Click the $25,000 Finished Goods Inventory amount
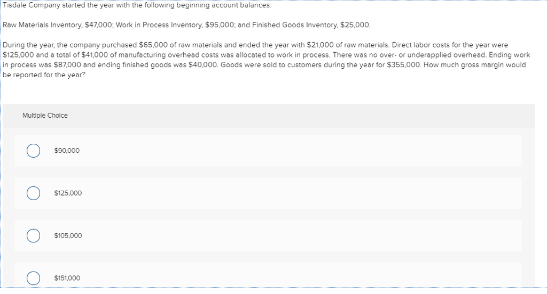 (356, 26)
